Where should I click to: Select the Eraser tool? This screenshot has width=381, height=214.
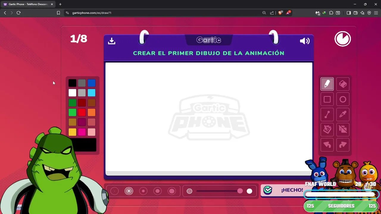coord(343,84)
